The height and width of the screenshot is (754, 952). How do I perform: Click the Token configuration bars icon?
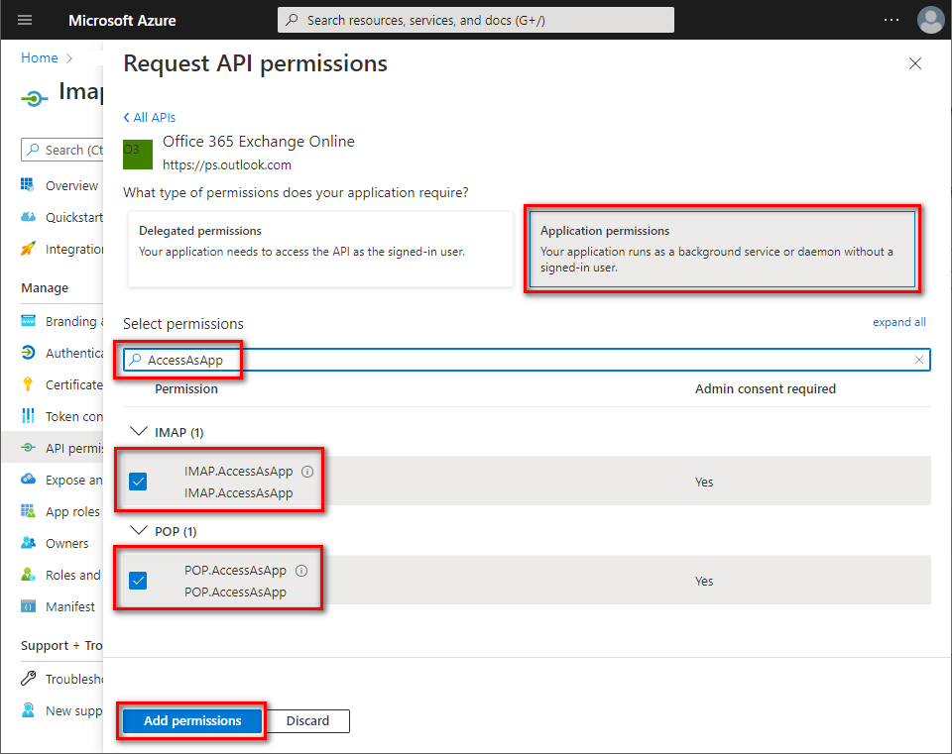click(x=28, y=415)
